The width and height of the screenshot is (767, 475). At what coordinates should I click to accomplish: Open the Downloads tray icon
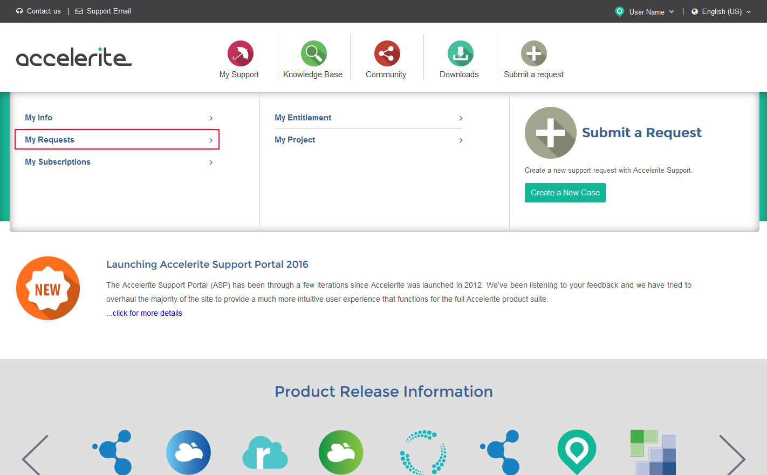pos(461,53)
